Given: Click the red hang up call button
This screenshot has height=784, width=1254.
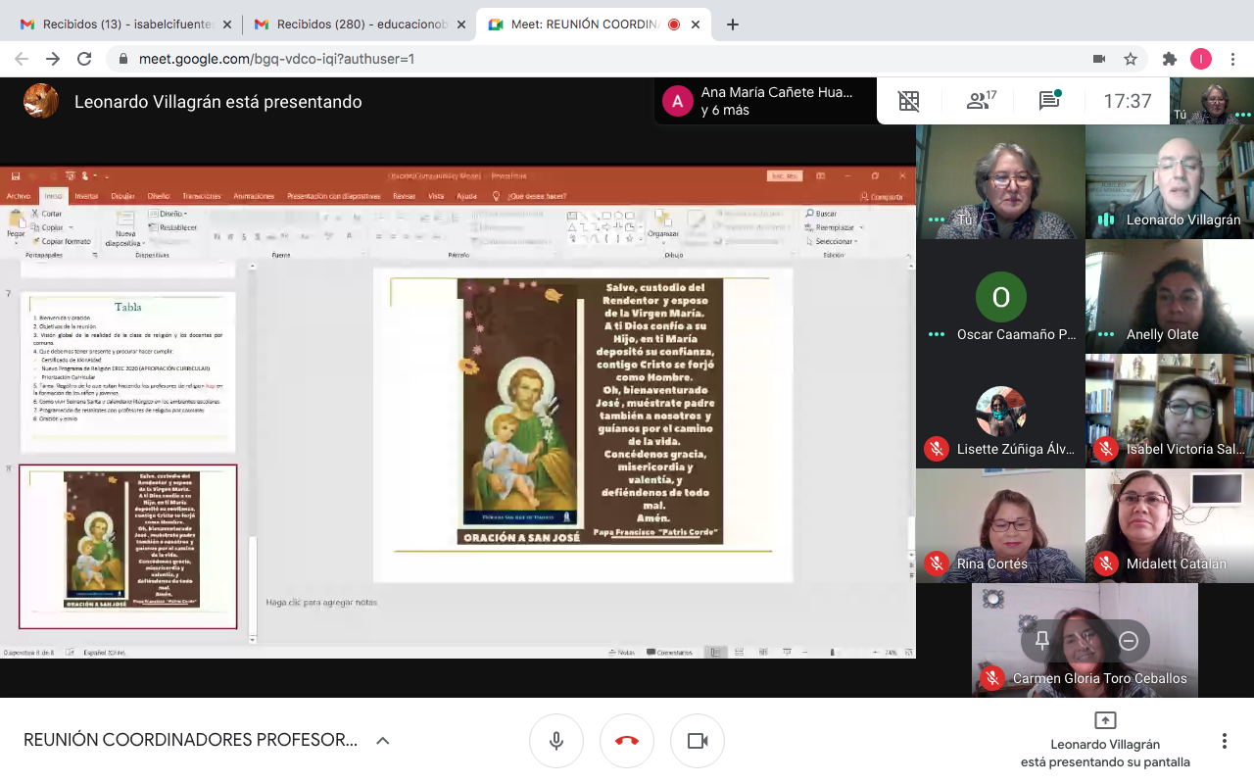Looking at the screenshot, I should [x=627, y=741].
